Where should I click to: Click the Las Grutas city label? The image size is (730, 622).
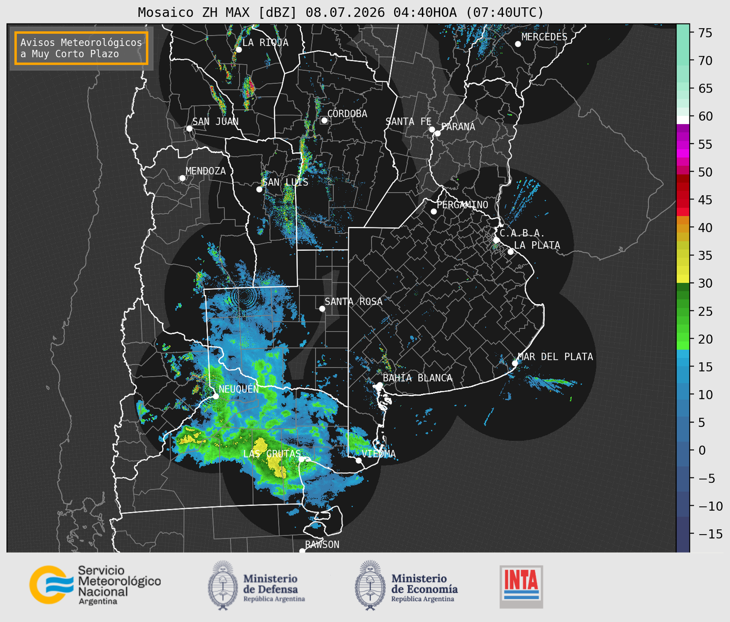pos(272,454)
